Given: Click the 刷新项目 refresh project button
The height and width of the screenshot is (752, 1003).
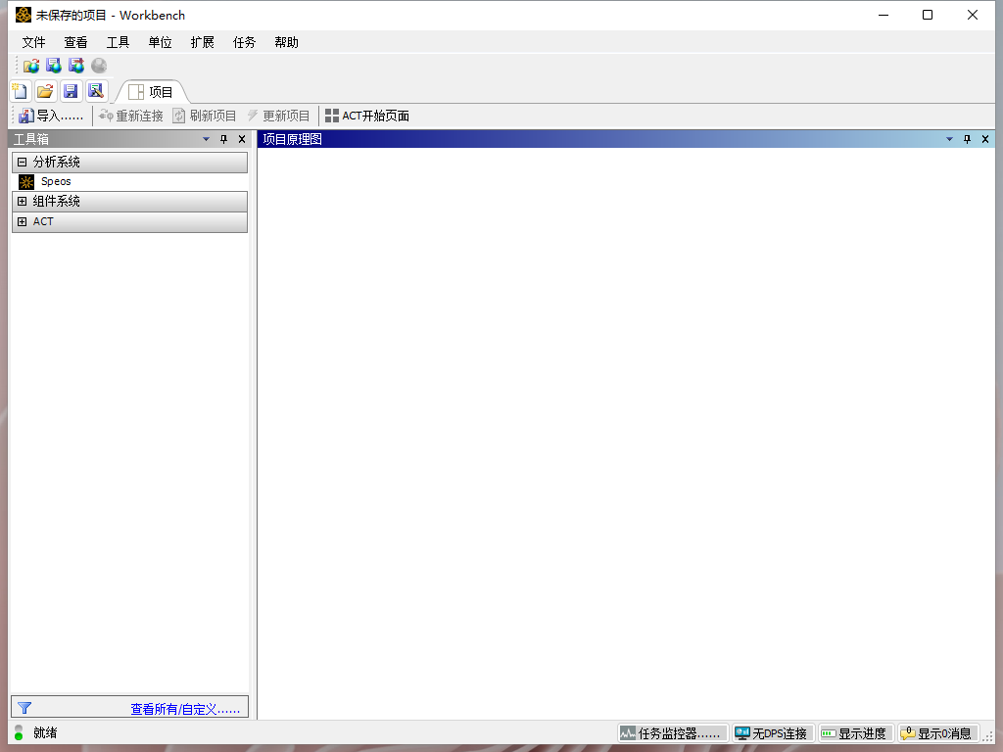Looking at the screenshot, I should pyautogui.click(x=205, y=116).
